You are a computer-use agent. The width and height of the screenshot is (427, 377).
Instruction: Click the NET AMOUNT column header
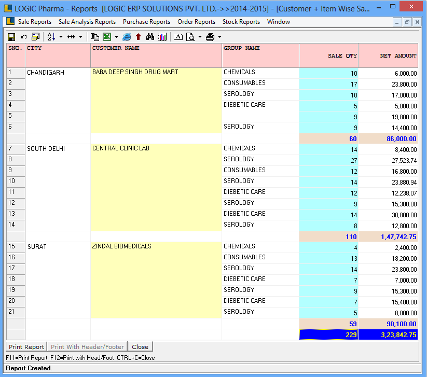point(388,55)
